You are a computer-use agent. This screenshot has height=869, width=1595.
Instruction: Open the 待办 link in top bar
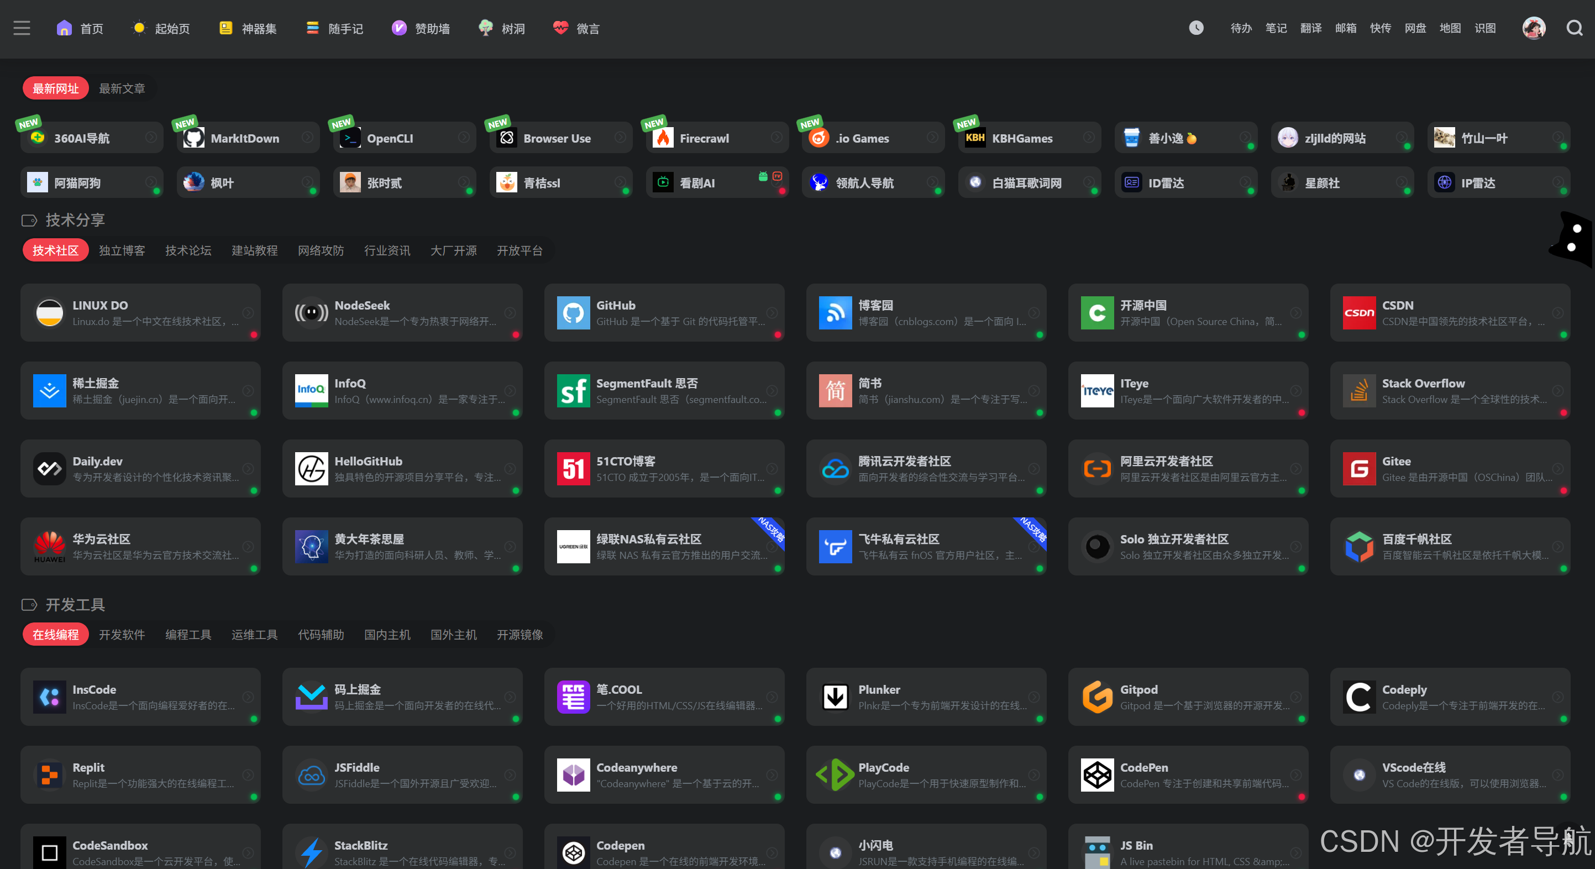coord(1241,29)
